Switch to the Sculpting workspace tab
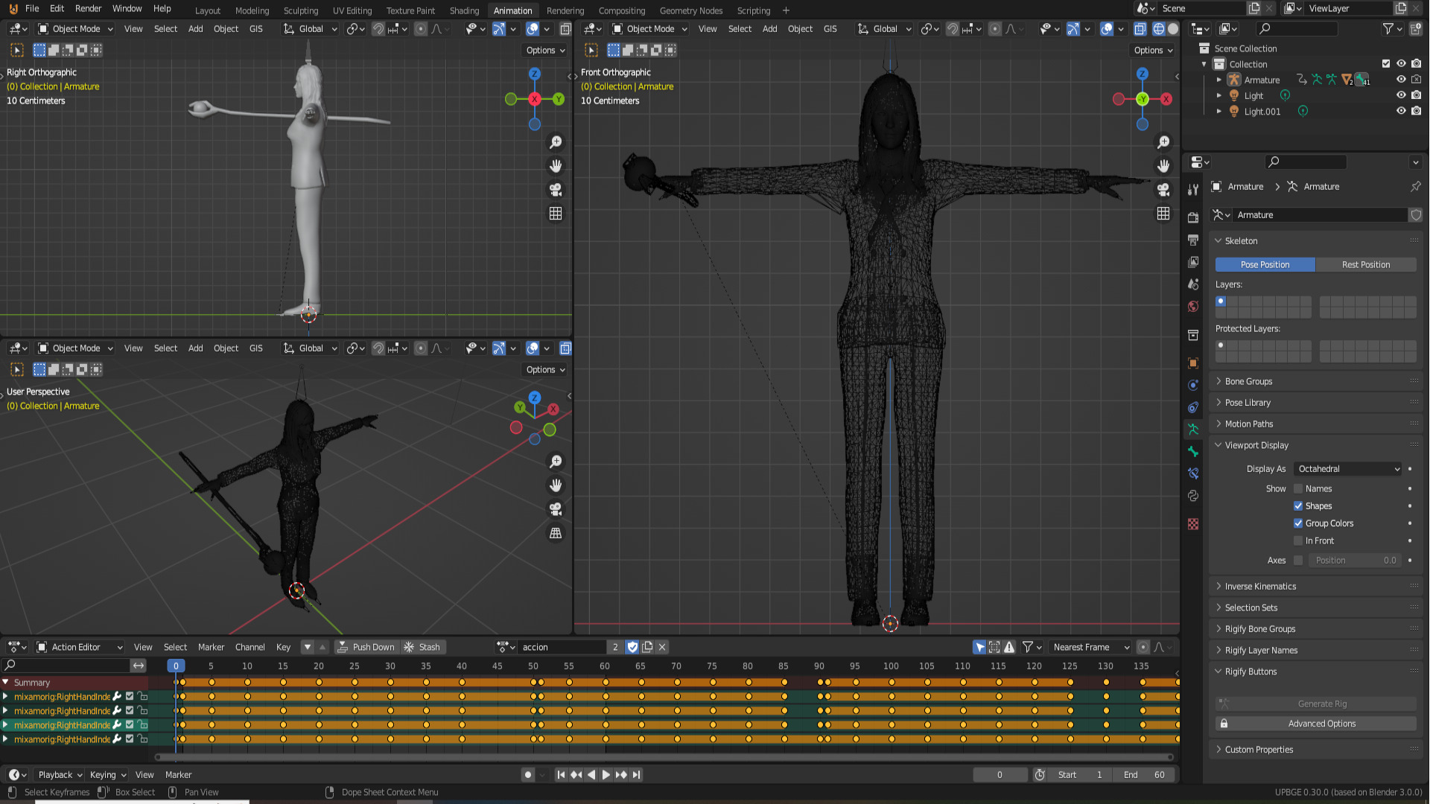The image size is (1430, 804). pos(301,10)
